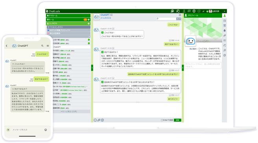The width and height of the screenshot is (258, 143).
Task: Select すべてのコンタクト group
Action: tap(68, 27)
